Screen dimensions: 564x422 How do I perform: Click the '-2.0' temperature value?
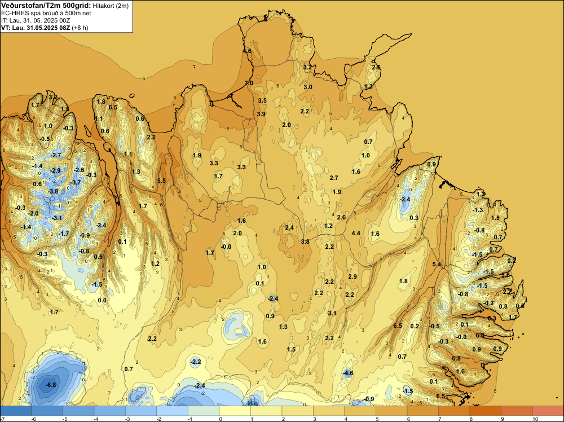[x=33, y=213]
